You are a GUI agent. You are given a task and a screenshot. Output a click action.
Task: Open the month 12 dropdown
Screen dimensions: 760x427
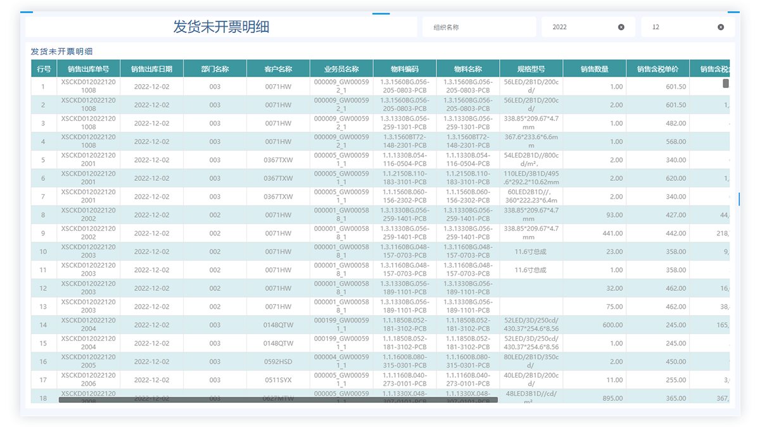coord(681,27)
